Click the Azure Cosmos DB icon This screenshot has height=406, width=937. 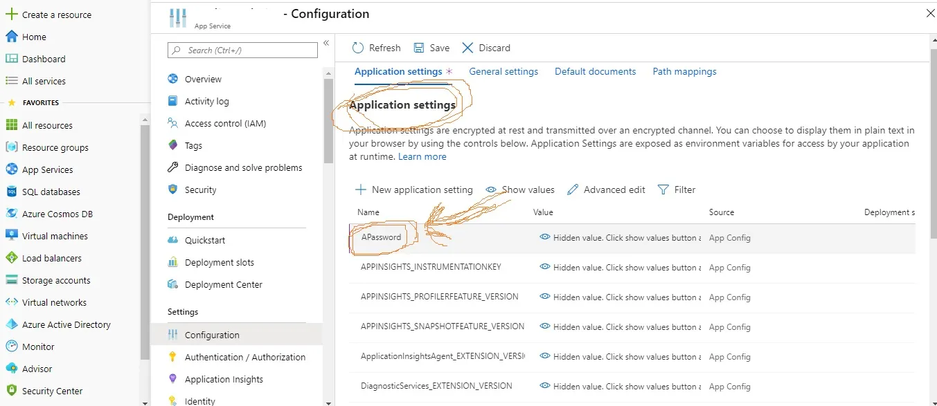pos(11,214)
